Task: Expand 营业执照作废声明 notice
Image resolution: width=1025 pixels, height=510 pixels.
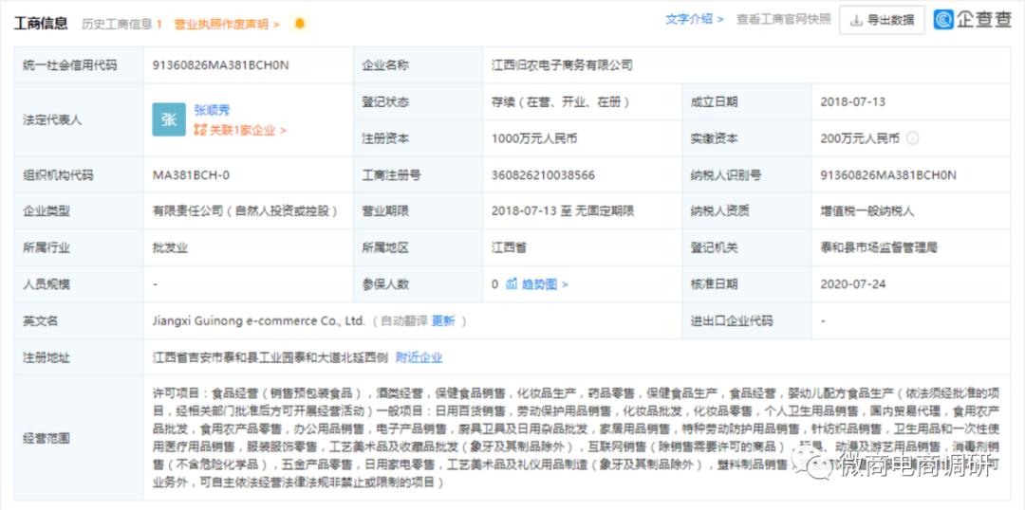Action: pyautogui.click(x=226, y=24)
